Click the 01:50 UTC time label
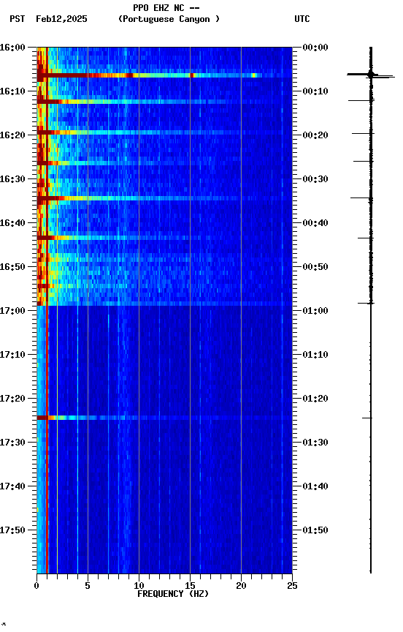The image size is (403, 632). click(315, 531)
